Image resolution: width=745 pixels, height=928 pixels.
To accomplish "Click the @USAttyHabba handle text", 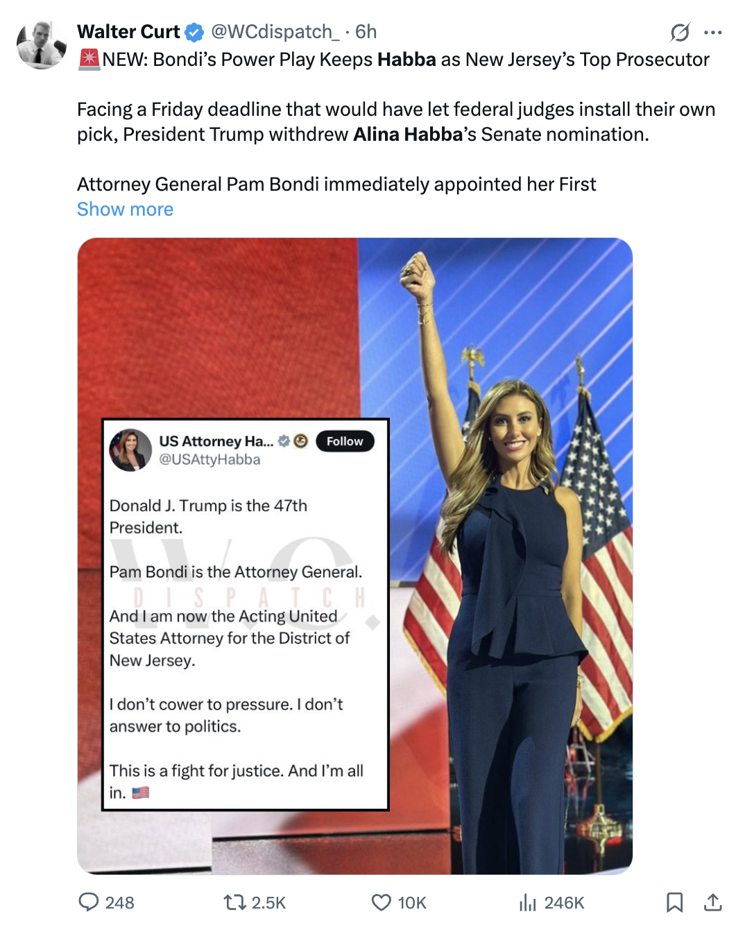I will pos(209,460).
